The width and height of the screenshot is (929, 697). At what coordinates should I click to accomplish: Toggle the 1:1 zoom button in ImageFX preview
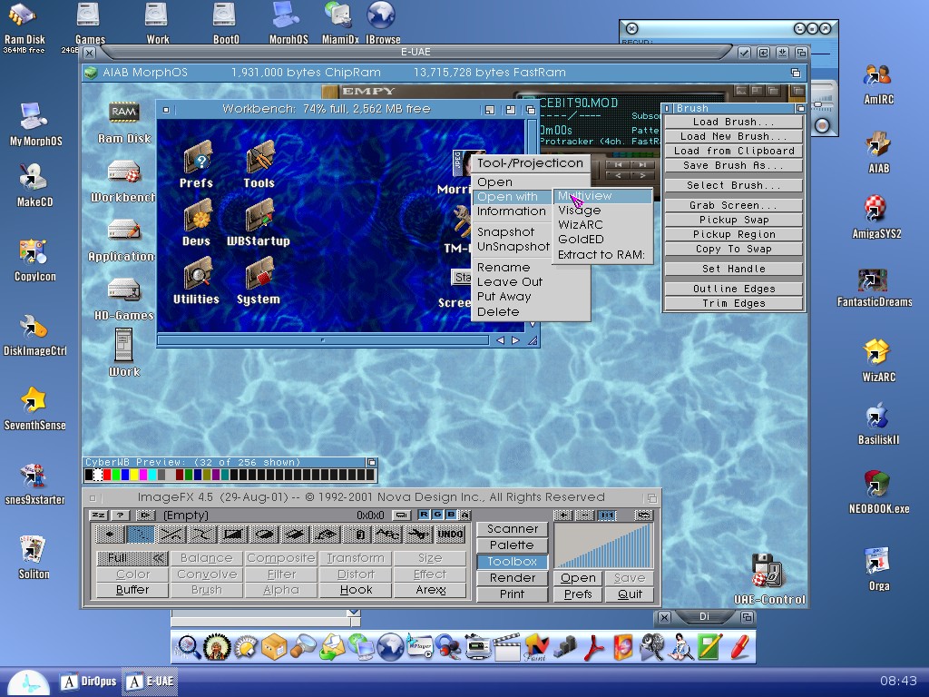coord(607,515)
